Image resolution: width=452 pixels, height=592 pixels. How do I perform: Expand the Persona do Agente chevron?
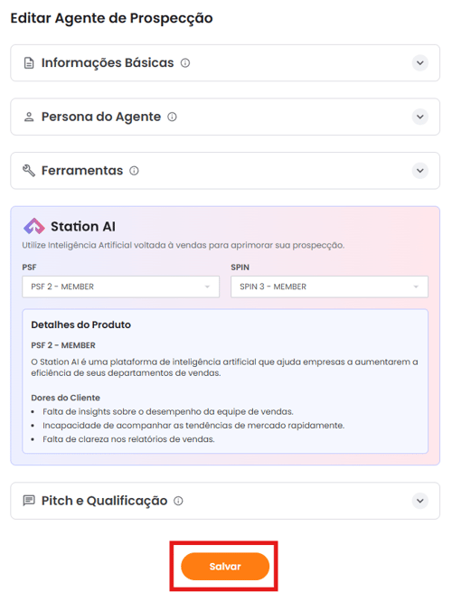pos(419,117)
